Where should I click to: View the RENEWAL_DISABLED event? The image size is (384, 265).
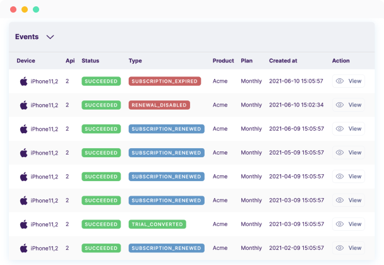click(x=348, y=105)
